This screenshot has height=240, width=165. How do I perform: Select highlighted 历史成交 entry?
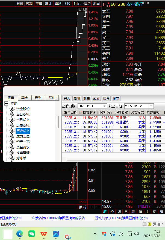23,131
